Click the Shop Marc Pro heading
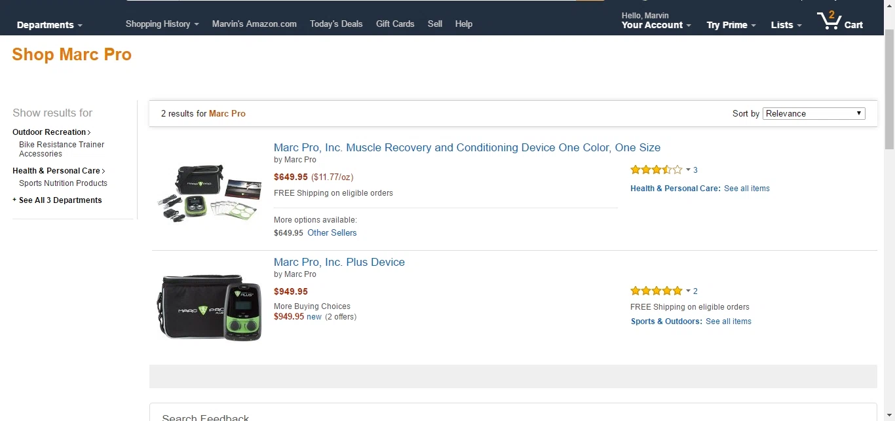Screen dimensions: 895x421 coord(72,54)
